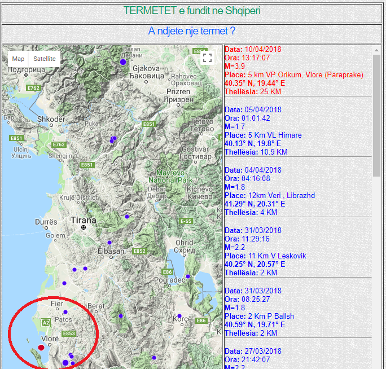Click the E852 road sign near Elbasan
Screen dimensions: 386x369
[139, 251]
